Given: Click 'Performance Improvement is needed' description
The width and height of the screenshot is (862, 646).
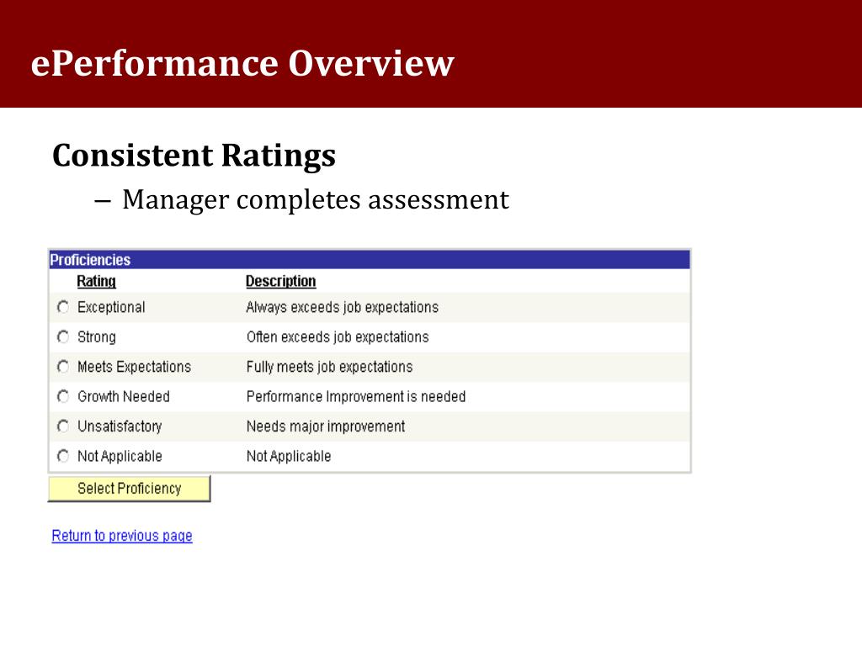Looking at the screenshot, I should click(356, 396).
